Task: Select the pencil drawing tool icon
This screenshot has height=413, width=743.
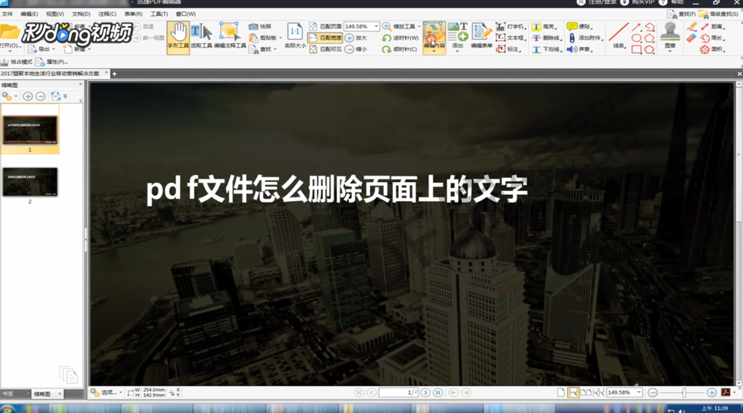Action: coord(691,27)
